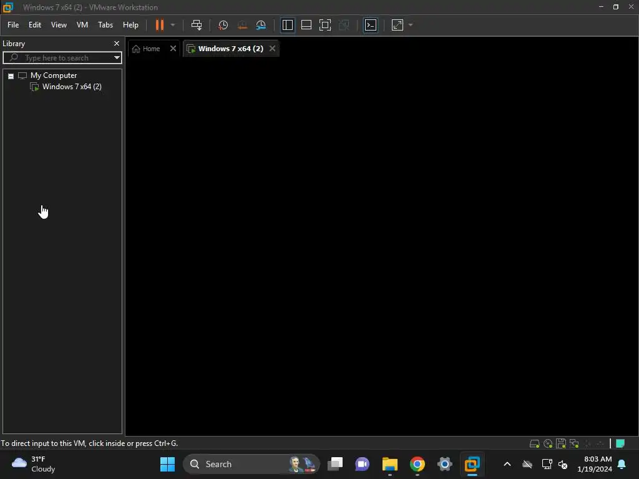Open File Explorer from the taskbar
Viewport: 639px width, 479px height.
pos(389,464)
